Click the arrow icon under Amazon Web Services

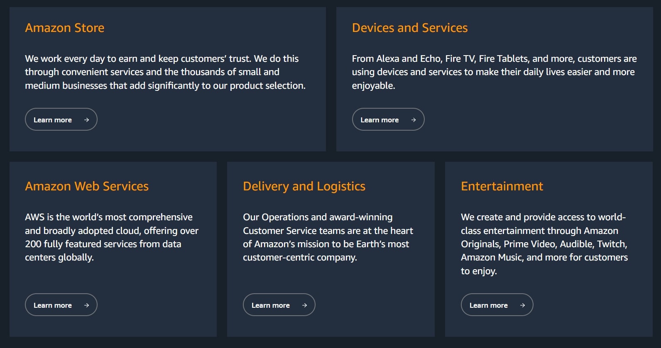pyautogui.click(x=86, y=305)
